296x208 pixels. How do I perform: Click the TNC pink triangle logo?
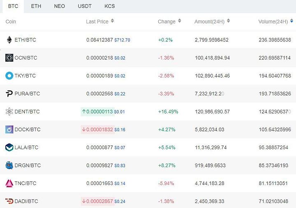point(9,183)
